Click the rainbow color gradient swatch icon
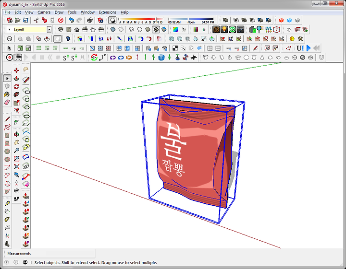Screen dimensions: 346x269 [x=176, y=30]
